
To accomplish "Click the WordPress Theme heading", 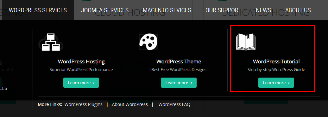I will click(179, 61).
